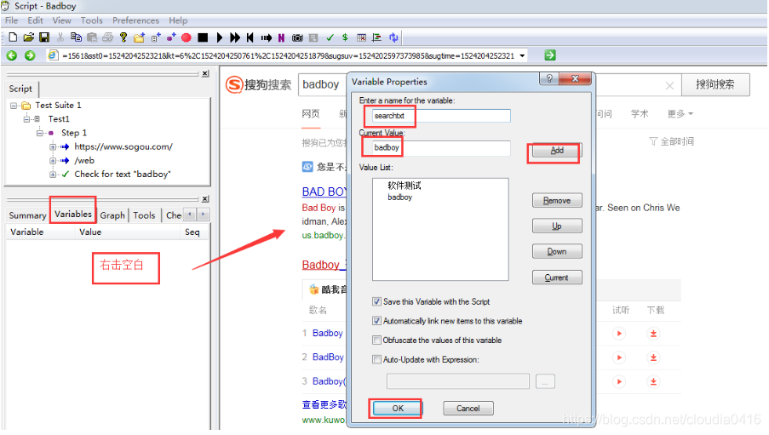Open the Preferences menu
The height and width of the screenshot is (435, 769).
[x=136, y=20]
